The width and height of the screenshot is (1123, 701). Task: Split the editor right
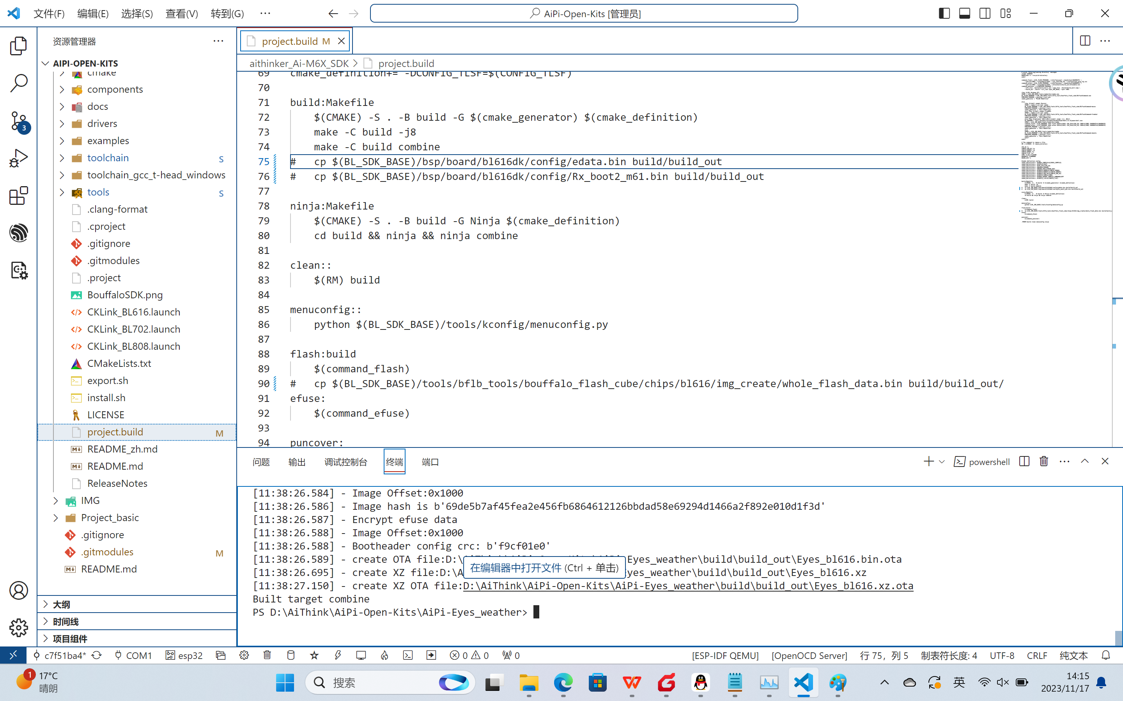click(1085, 41)
